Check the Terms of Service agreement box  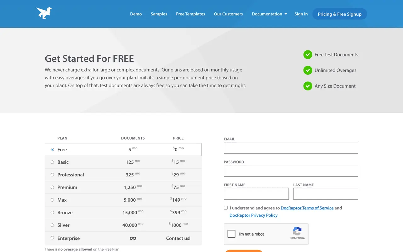(226, 208)
